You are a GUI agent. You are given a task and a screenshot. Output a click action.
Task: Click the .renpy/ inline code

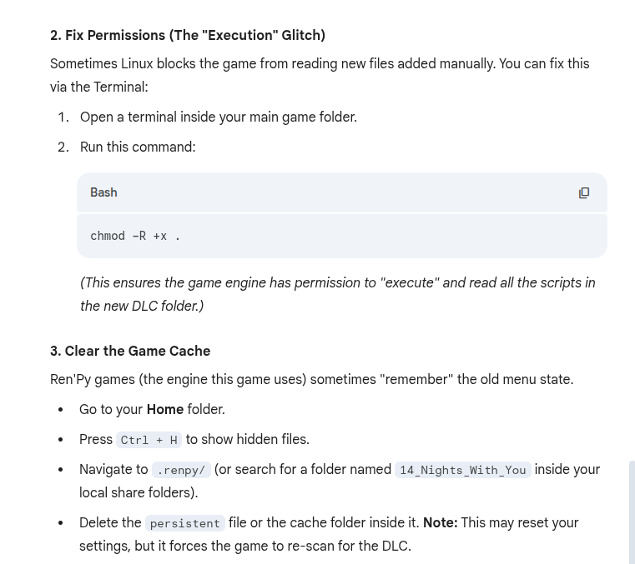tap(181, 470)
